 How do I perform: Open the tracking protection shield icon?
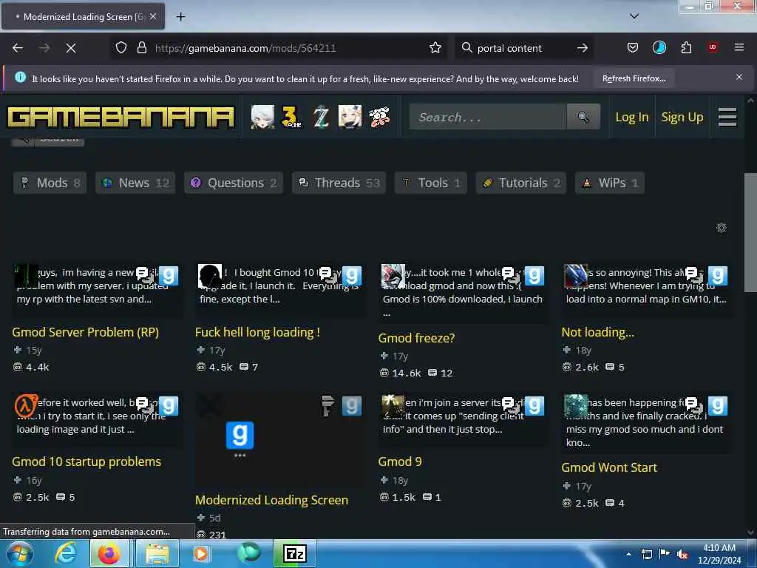(121, 48)
